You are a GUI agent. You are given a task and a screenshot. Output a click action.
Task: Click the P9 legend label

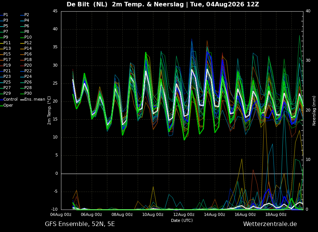click(4, 37)
